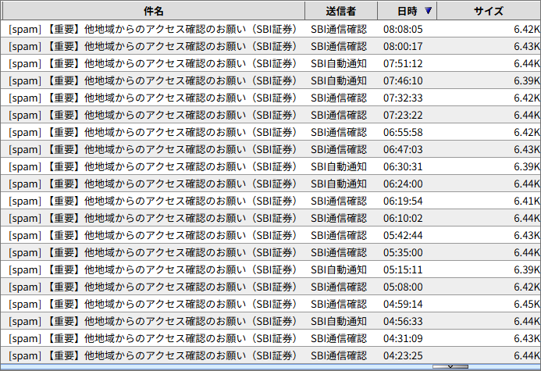Sort the list by the 件名 column header
The height and width of the screenshot is (371, 541).
click(x=154, y=11)
